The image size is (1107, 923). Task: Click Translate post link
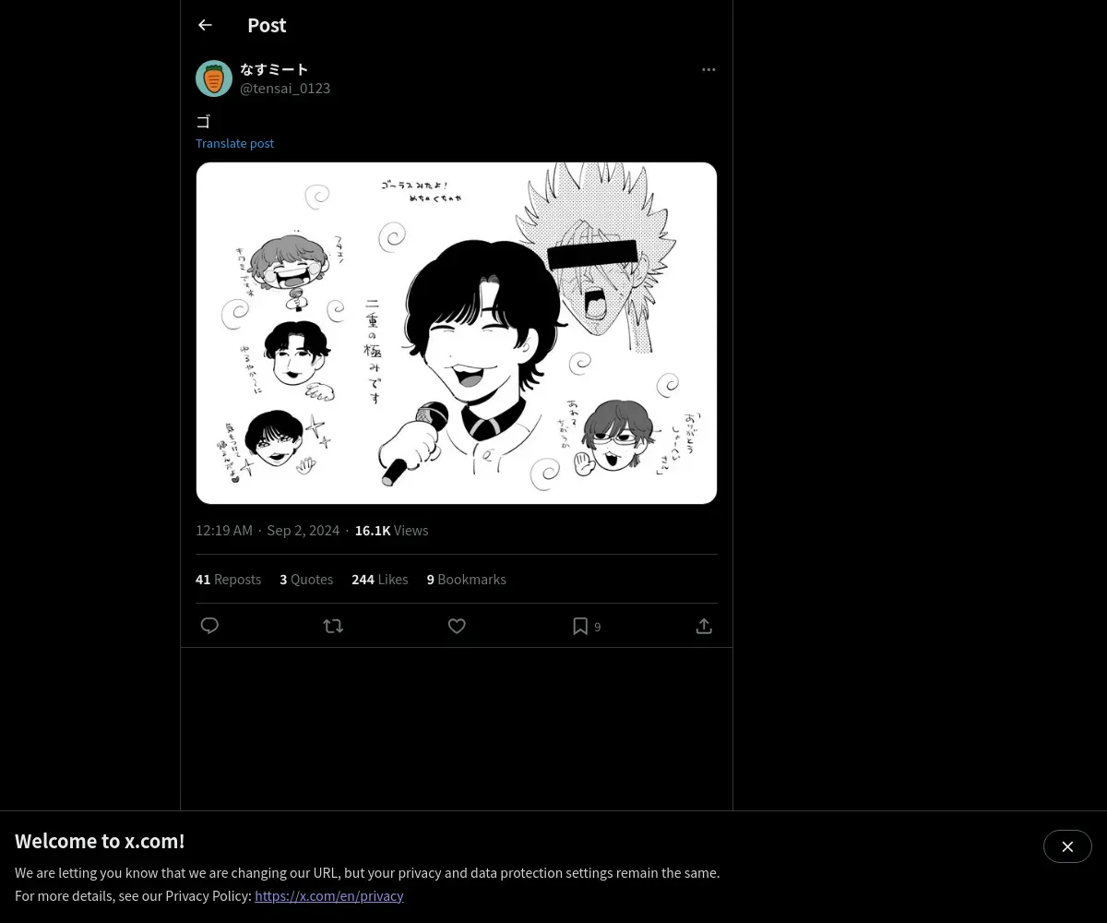point(234,143)
